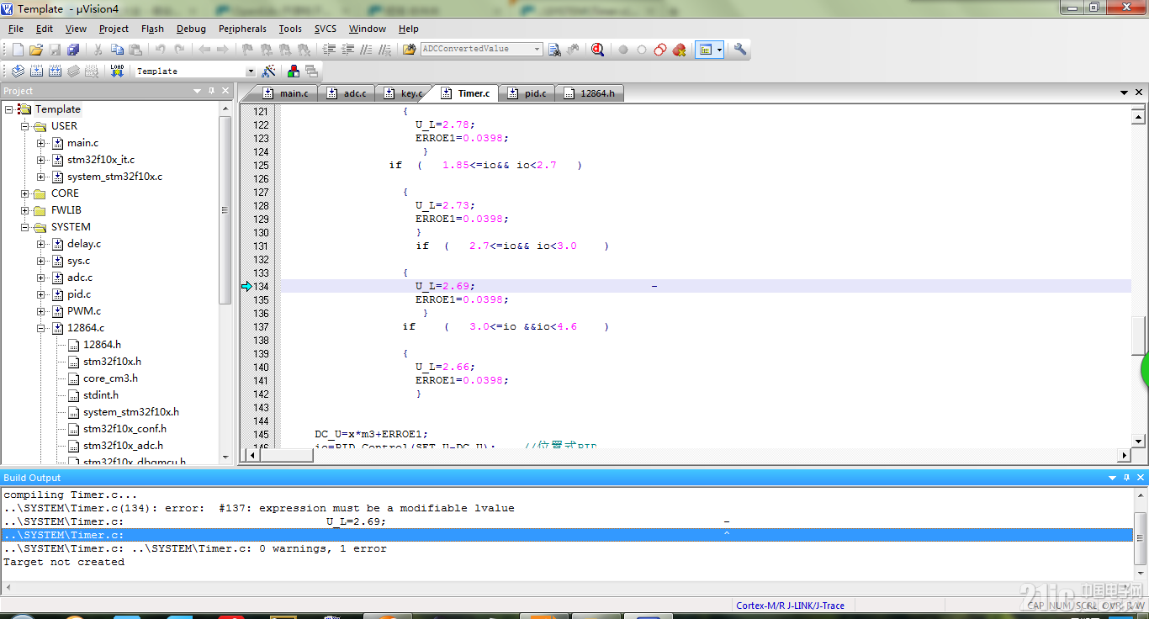Kill all breakpoints
Image resolution: width=1149 pixels, height=619 pixels.
pos(679,50)
